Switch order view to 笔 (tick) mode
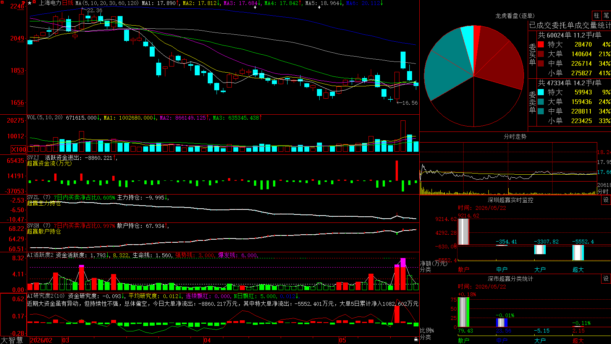Image resolution: width=611 pixels, height=344 pixels. pos(606,15)
